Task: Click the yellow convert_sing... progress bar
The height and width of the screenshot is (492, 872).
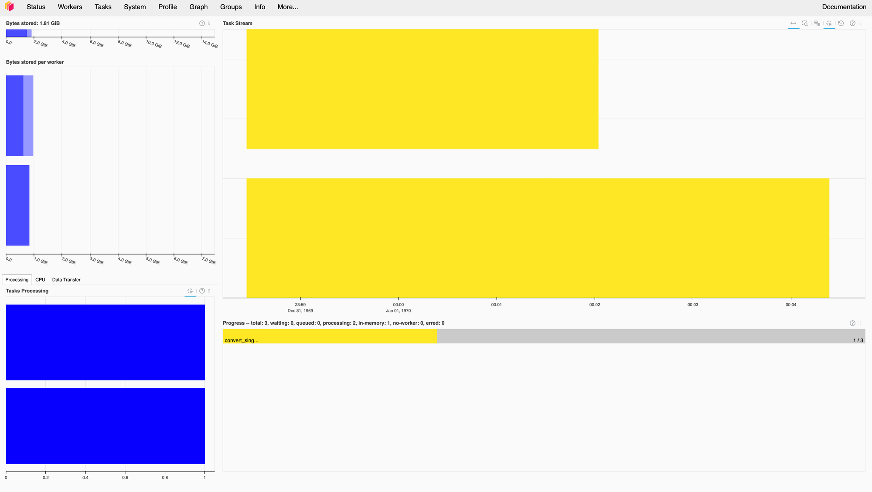Action: pos(330,336)
